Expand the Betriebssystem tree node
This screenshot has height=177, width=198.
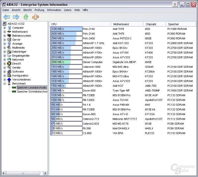[x=4, y=36]
